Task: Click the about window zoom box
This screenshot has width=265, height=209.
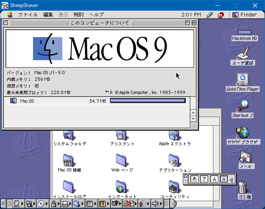Action: pos(187,23)
